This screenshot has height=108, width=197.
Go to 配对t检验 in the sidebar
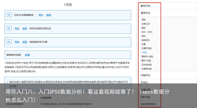[146, 60]
